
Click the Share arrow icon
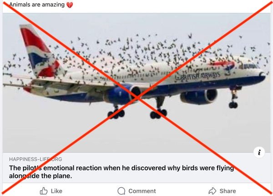tap(212, 191)
